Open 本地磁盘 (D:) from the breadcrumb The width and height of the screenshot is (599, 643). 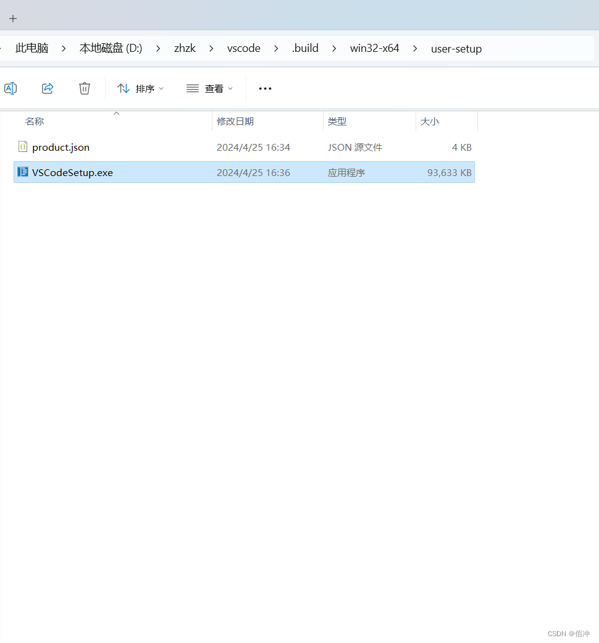point(111,48)
